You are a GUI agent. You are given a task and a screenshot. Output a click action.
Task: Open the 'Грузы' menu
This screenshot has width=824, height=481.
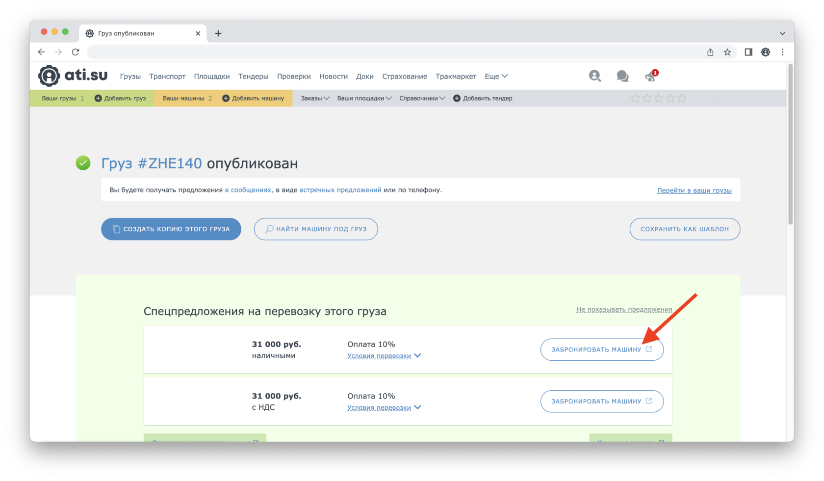[130, 76]
